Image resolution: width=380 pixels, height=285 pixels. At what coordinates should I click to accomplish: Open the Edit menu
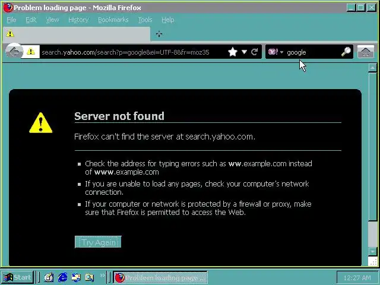tap(31, 20)
